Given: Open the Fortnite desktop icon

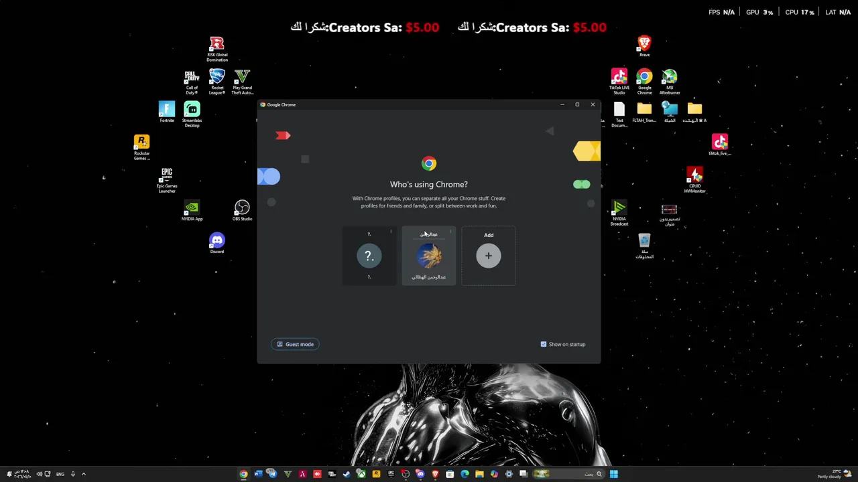Looking at the screenshot, I should click(x=166, y=112).
